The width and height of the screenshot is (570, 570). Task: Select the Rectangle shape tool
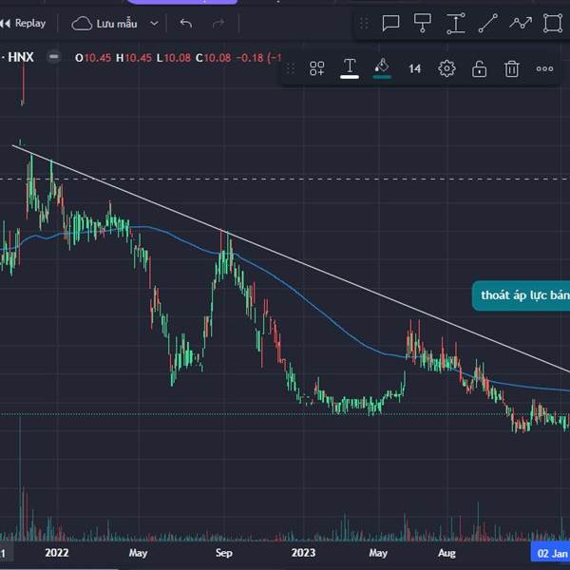(x=553, y=23)
